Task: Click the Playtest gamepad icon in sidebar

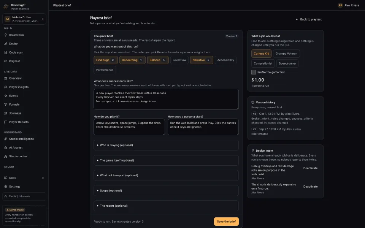Action: [6, 61]
